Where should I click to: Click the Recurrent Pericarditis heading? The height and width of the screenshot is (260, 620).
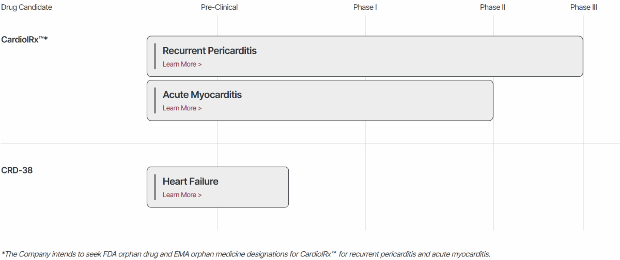coord(209,51)
